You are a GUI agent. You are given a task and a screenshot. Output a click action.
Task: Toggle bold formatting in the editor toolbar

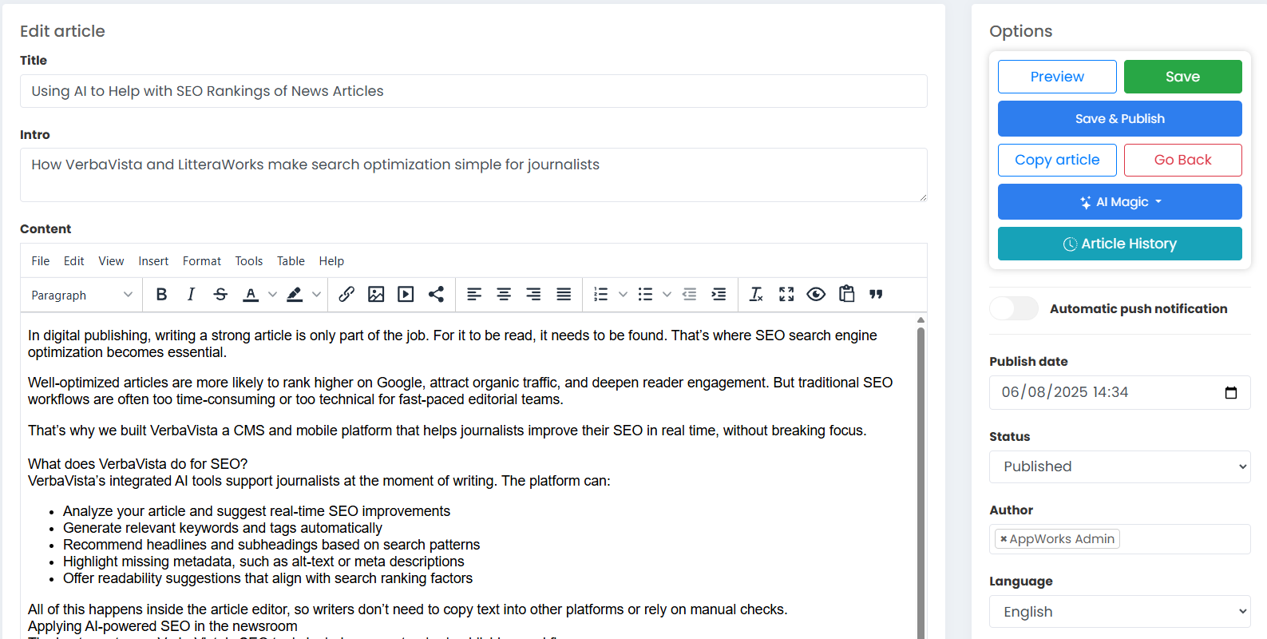click(x=161, y=295)
